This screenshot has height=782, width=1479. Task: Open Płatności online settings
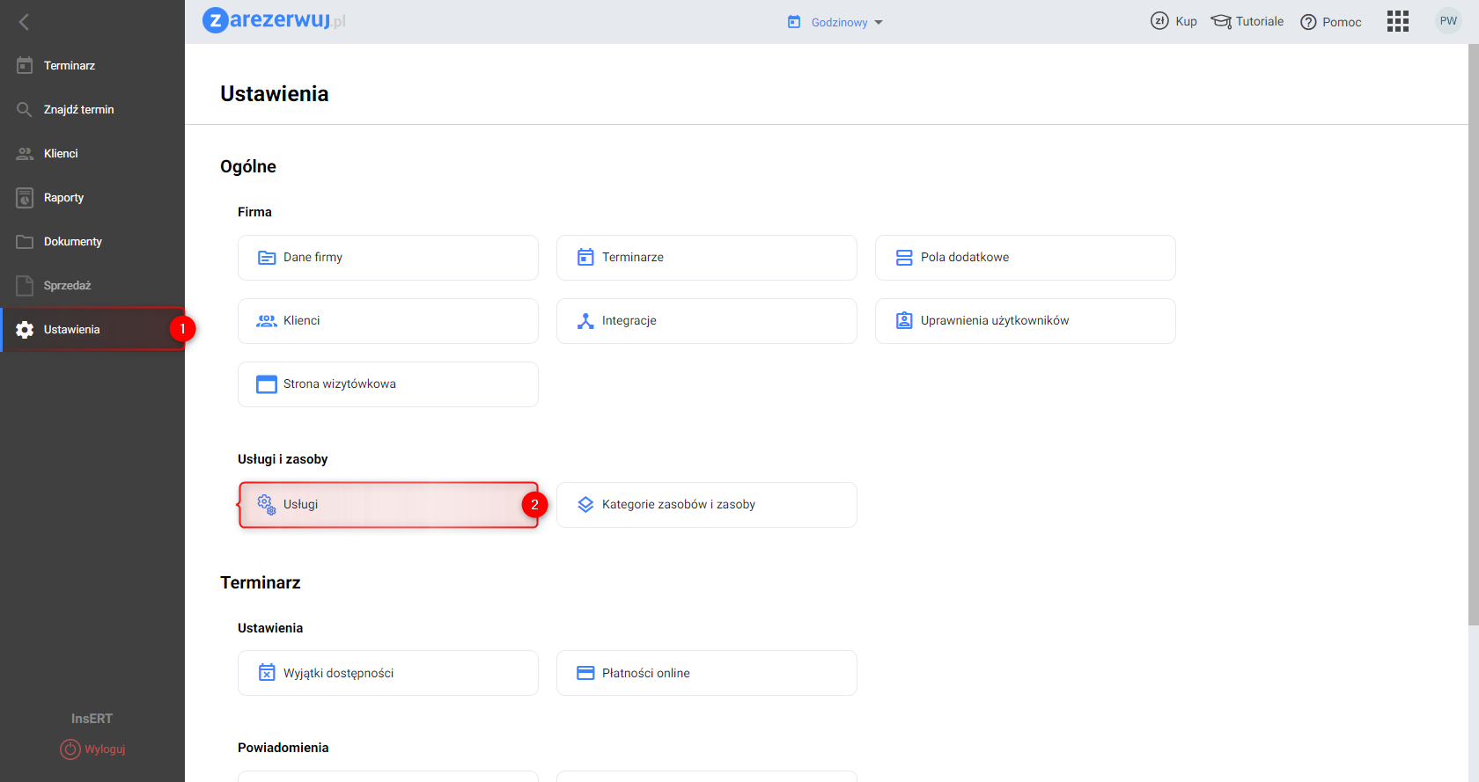706,672
